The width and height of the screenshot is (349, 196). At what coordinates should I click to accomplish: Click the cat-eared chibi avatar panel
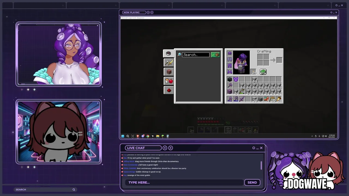coord(59,132)
